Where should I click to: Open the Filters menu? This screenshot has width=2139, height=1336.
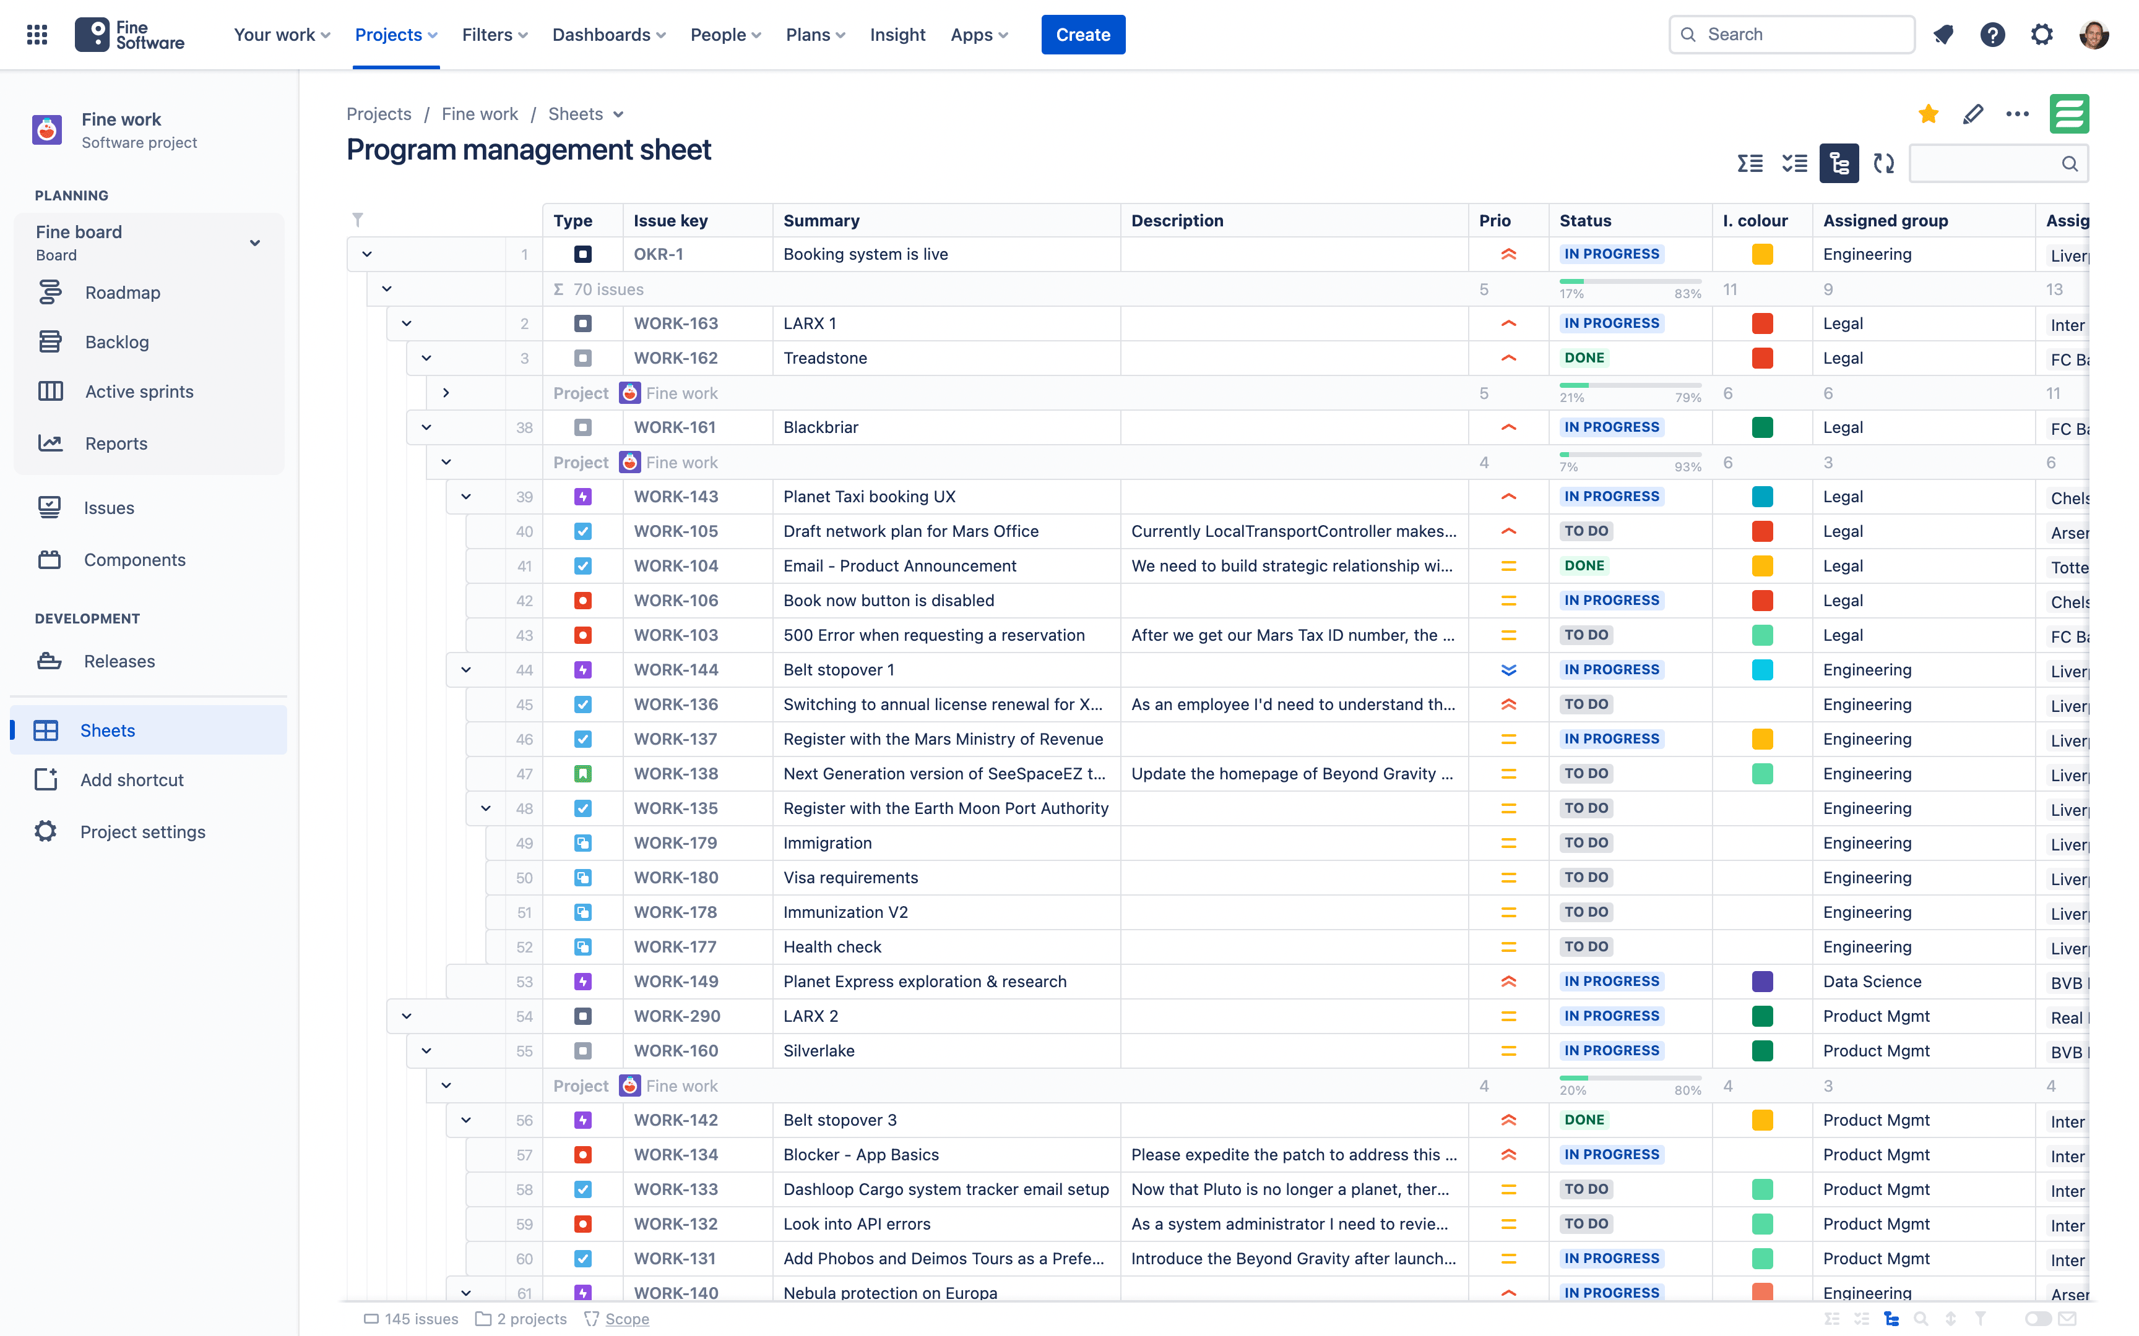pos(494,35)
